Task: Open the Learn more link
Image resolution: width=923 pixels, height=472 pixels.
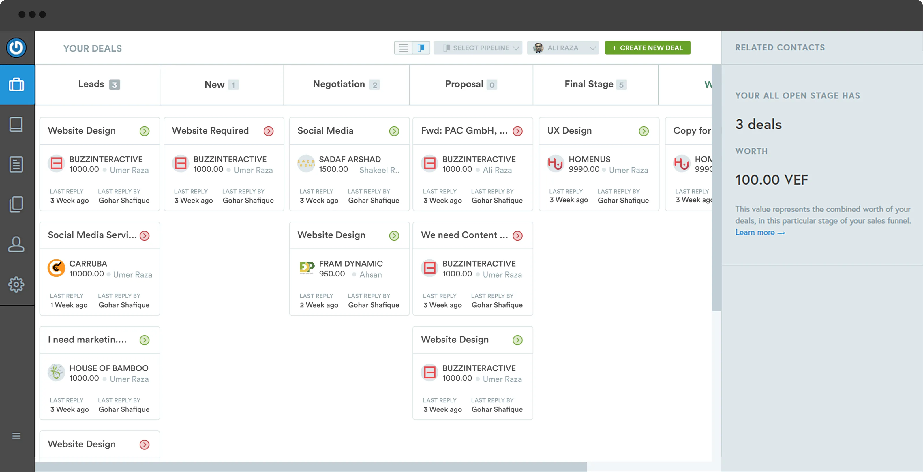Action: 760,232
